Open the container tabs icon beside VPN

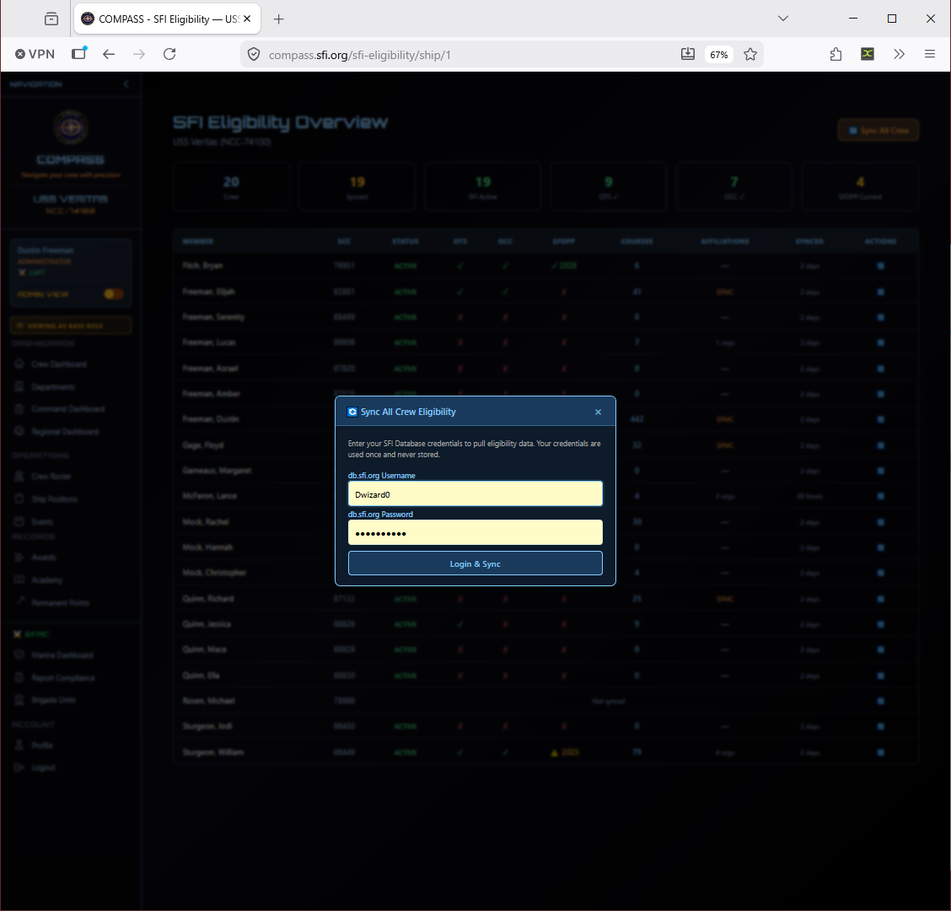tap(79, 53)
